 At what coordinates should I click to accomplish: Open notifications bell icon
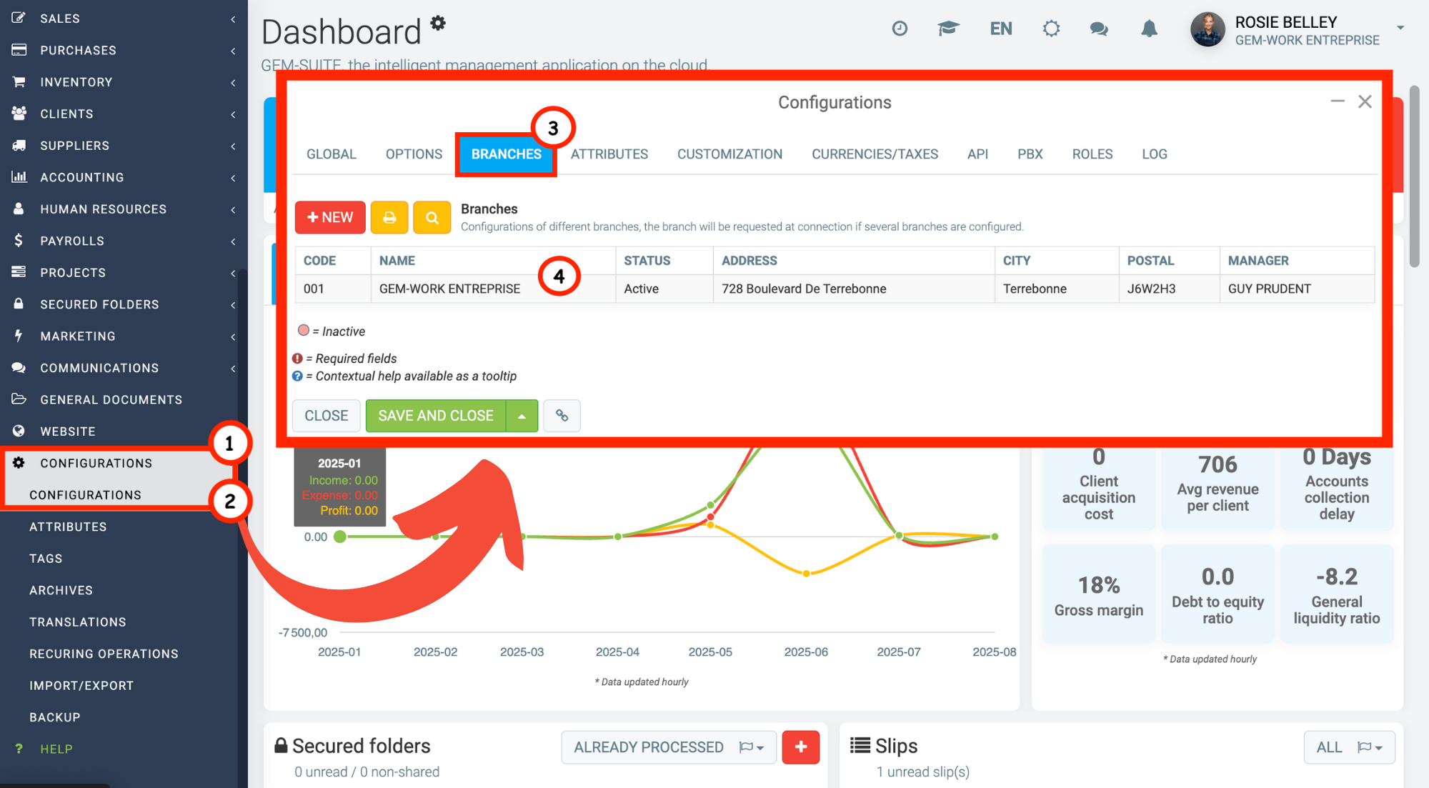(1149, 29)
